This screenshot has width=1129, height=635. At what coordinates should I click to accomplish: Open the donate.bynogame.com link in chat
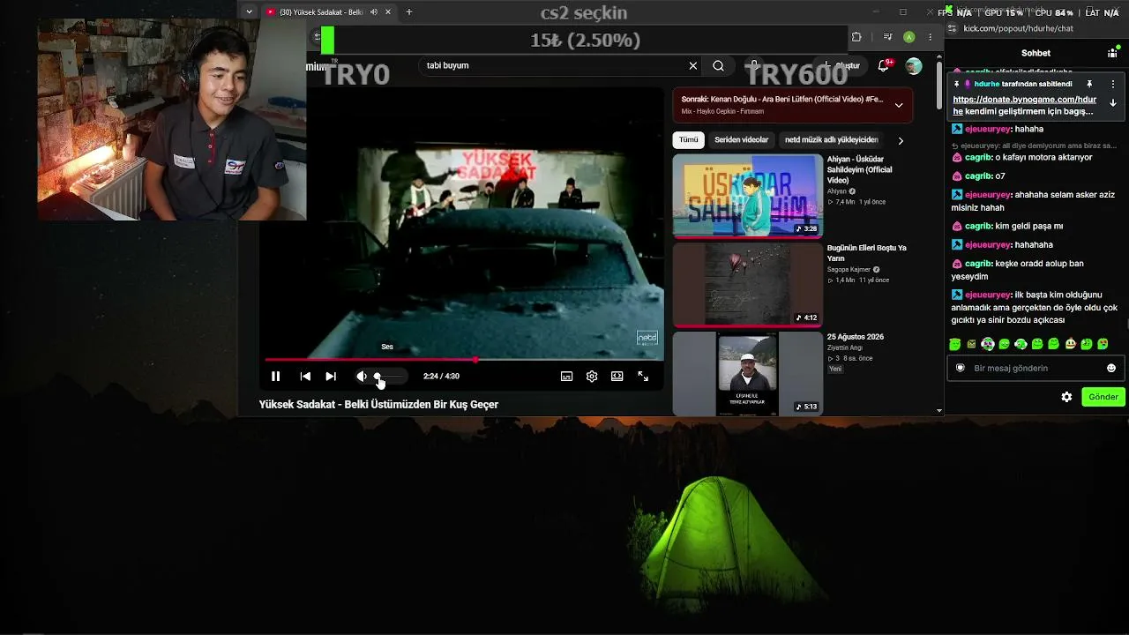1025,106
